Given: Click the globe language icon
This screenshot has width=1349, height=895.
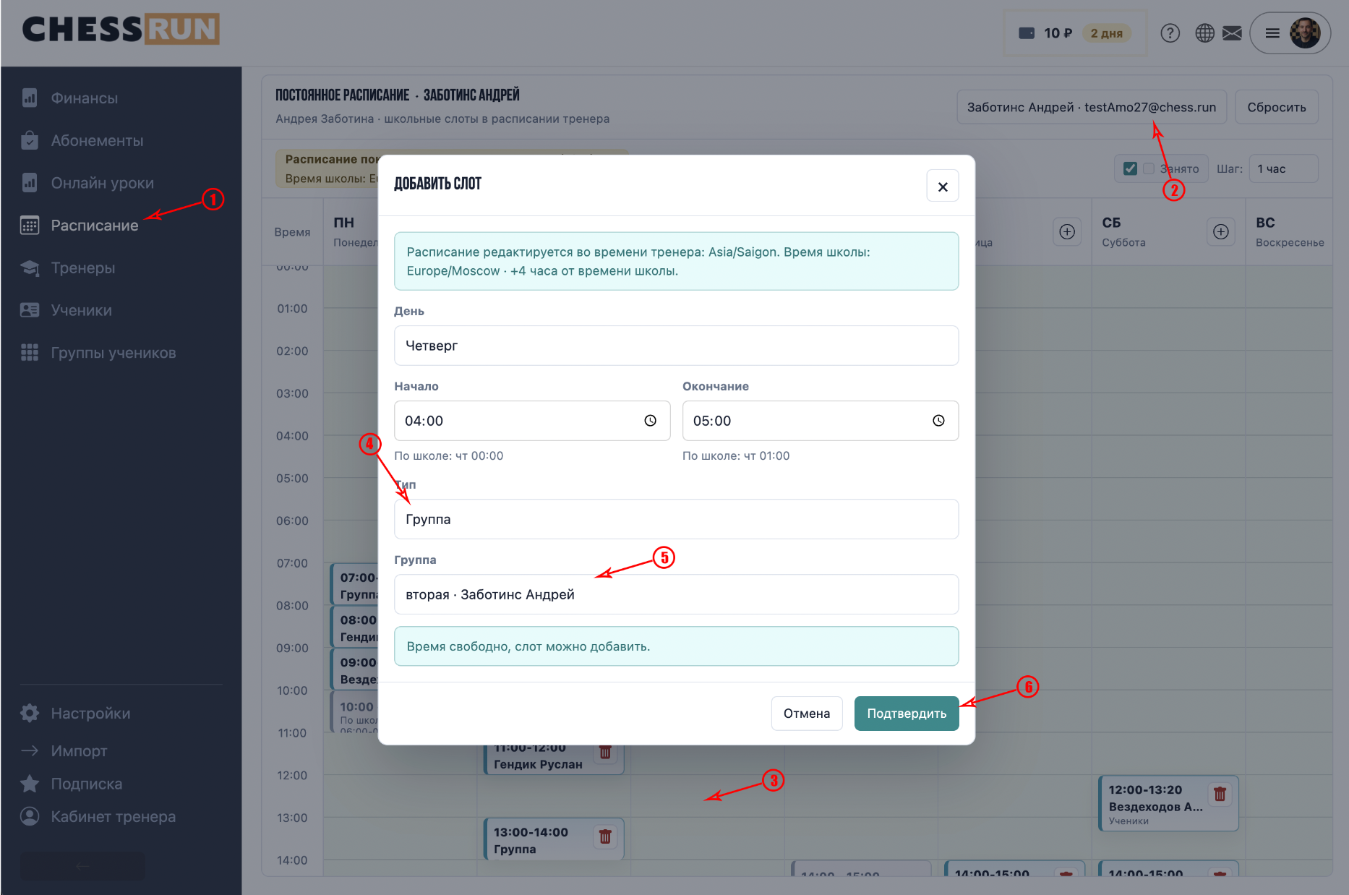Looking at the screenshot, I should [1204, 33].
